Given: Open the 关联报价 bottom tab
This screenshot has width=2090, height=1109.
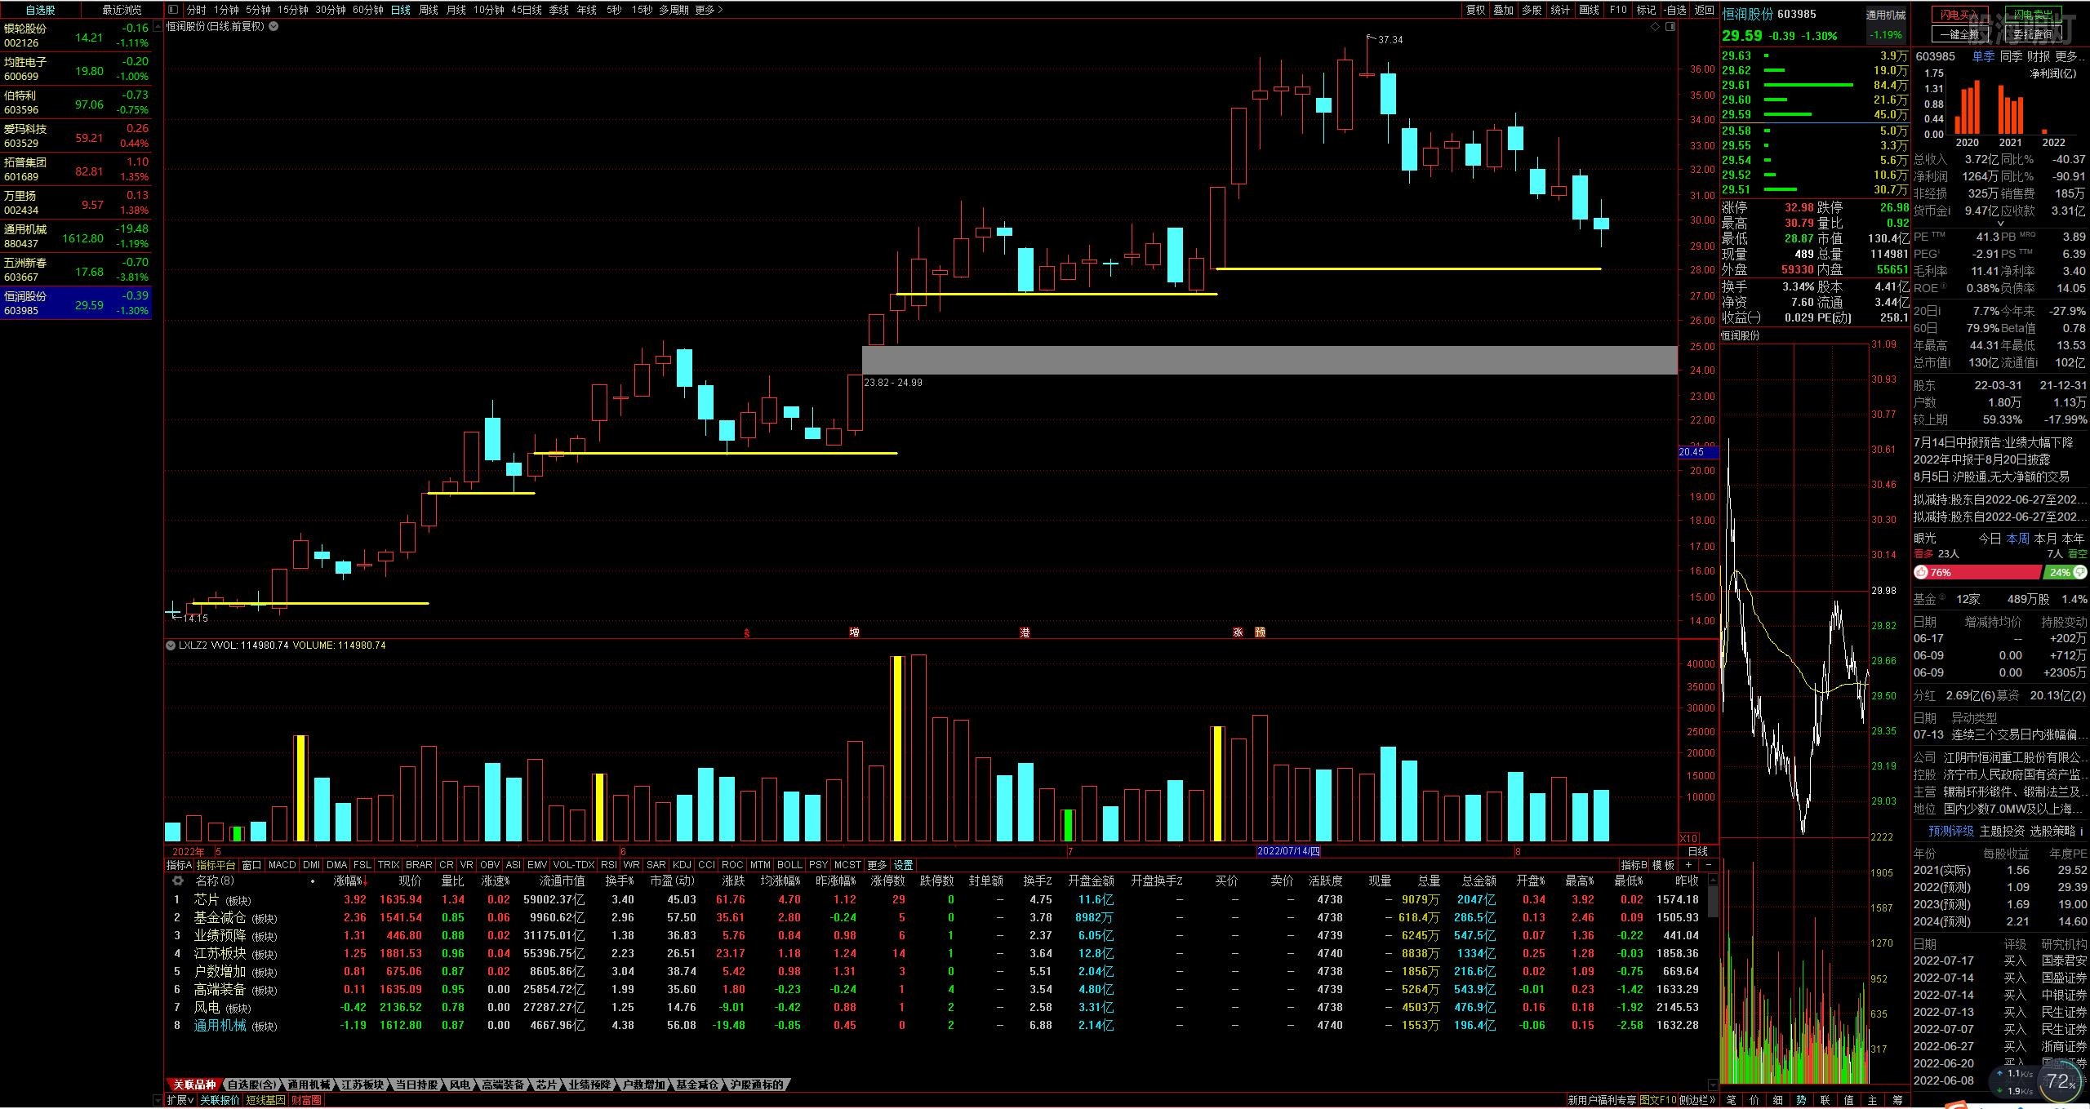Looking at the screenshot, I should click(220, 1100).
